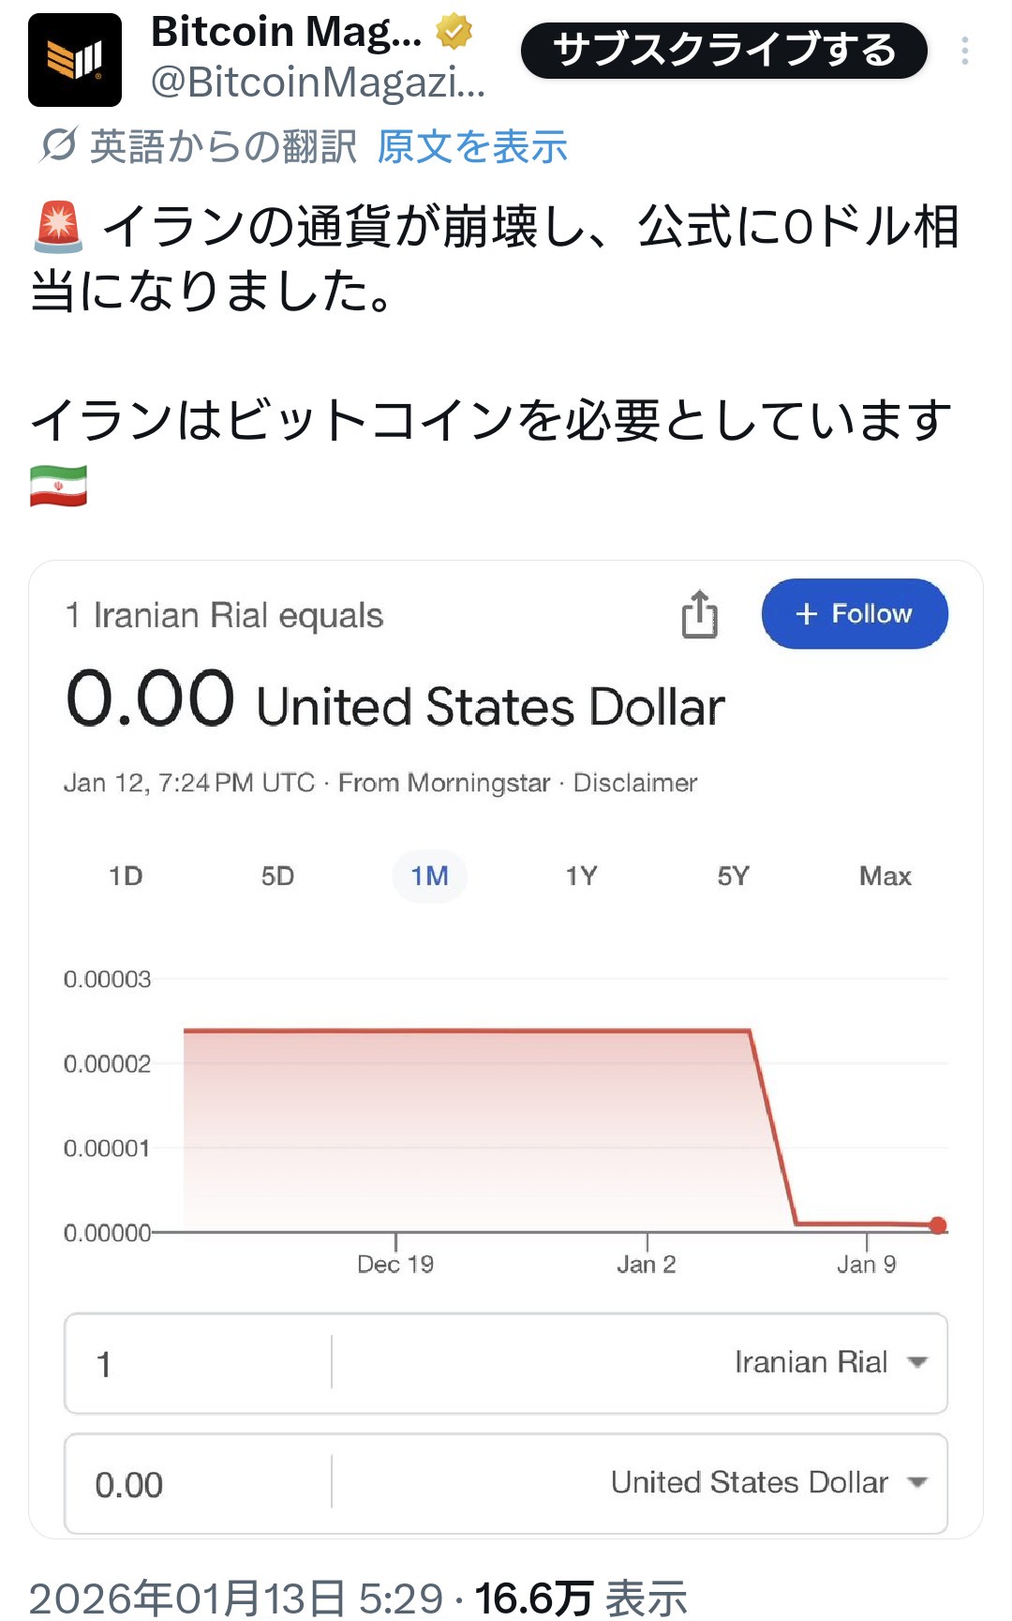1012x1621 pixels.
Task: Open Bitcoin Magazine profile avatar
Action: (x=75, y=60)
